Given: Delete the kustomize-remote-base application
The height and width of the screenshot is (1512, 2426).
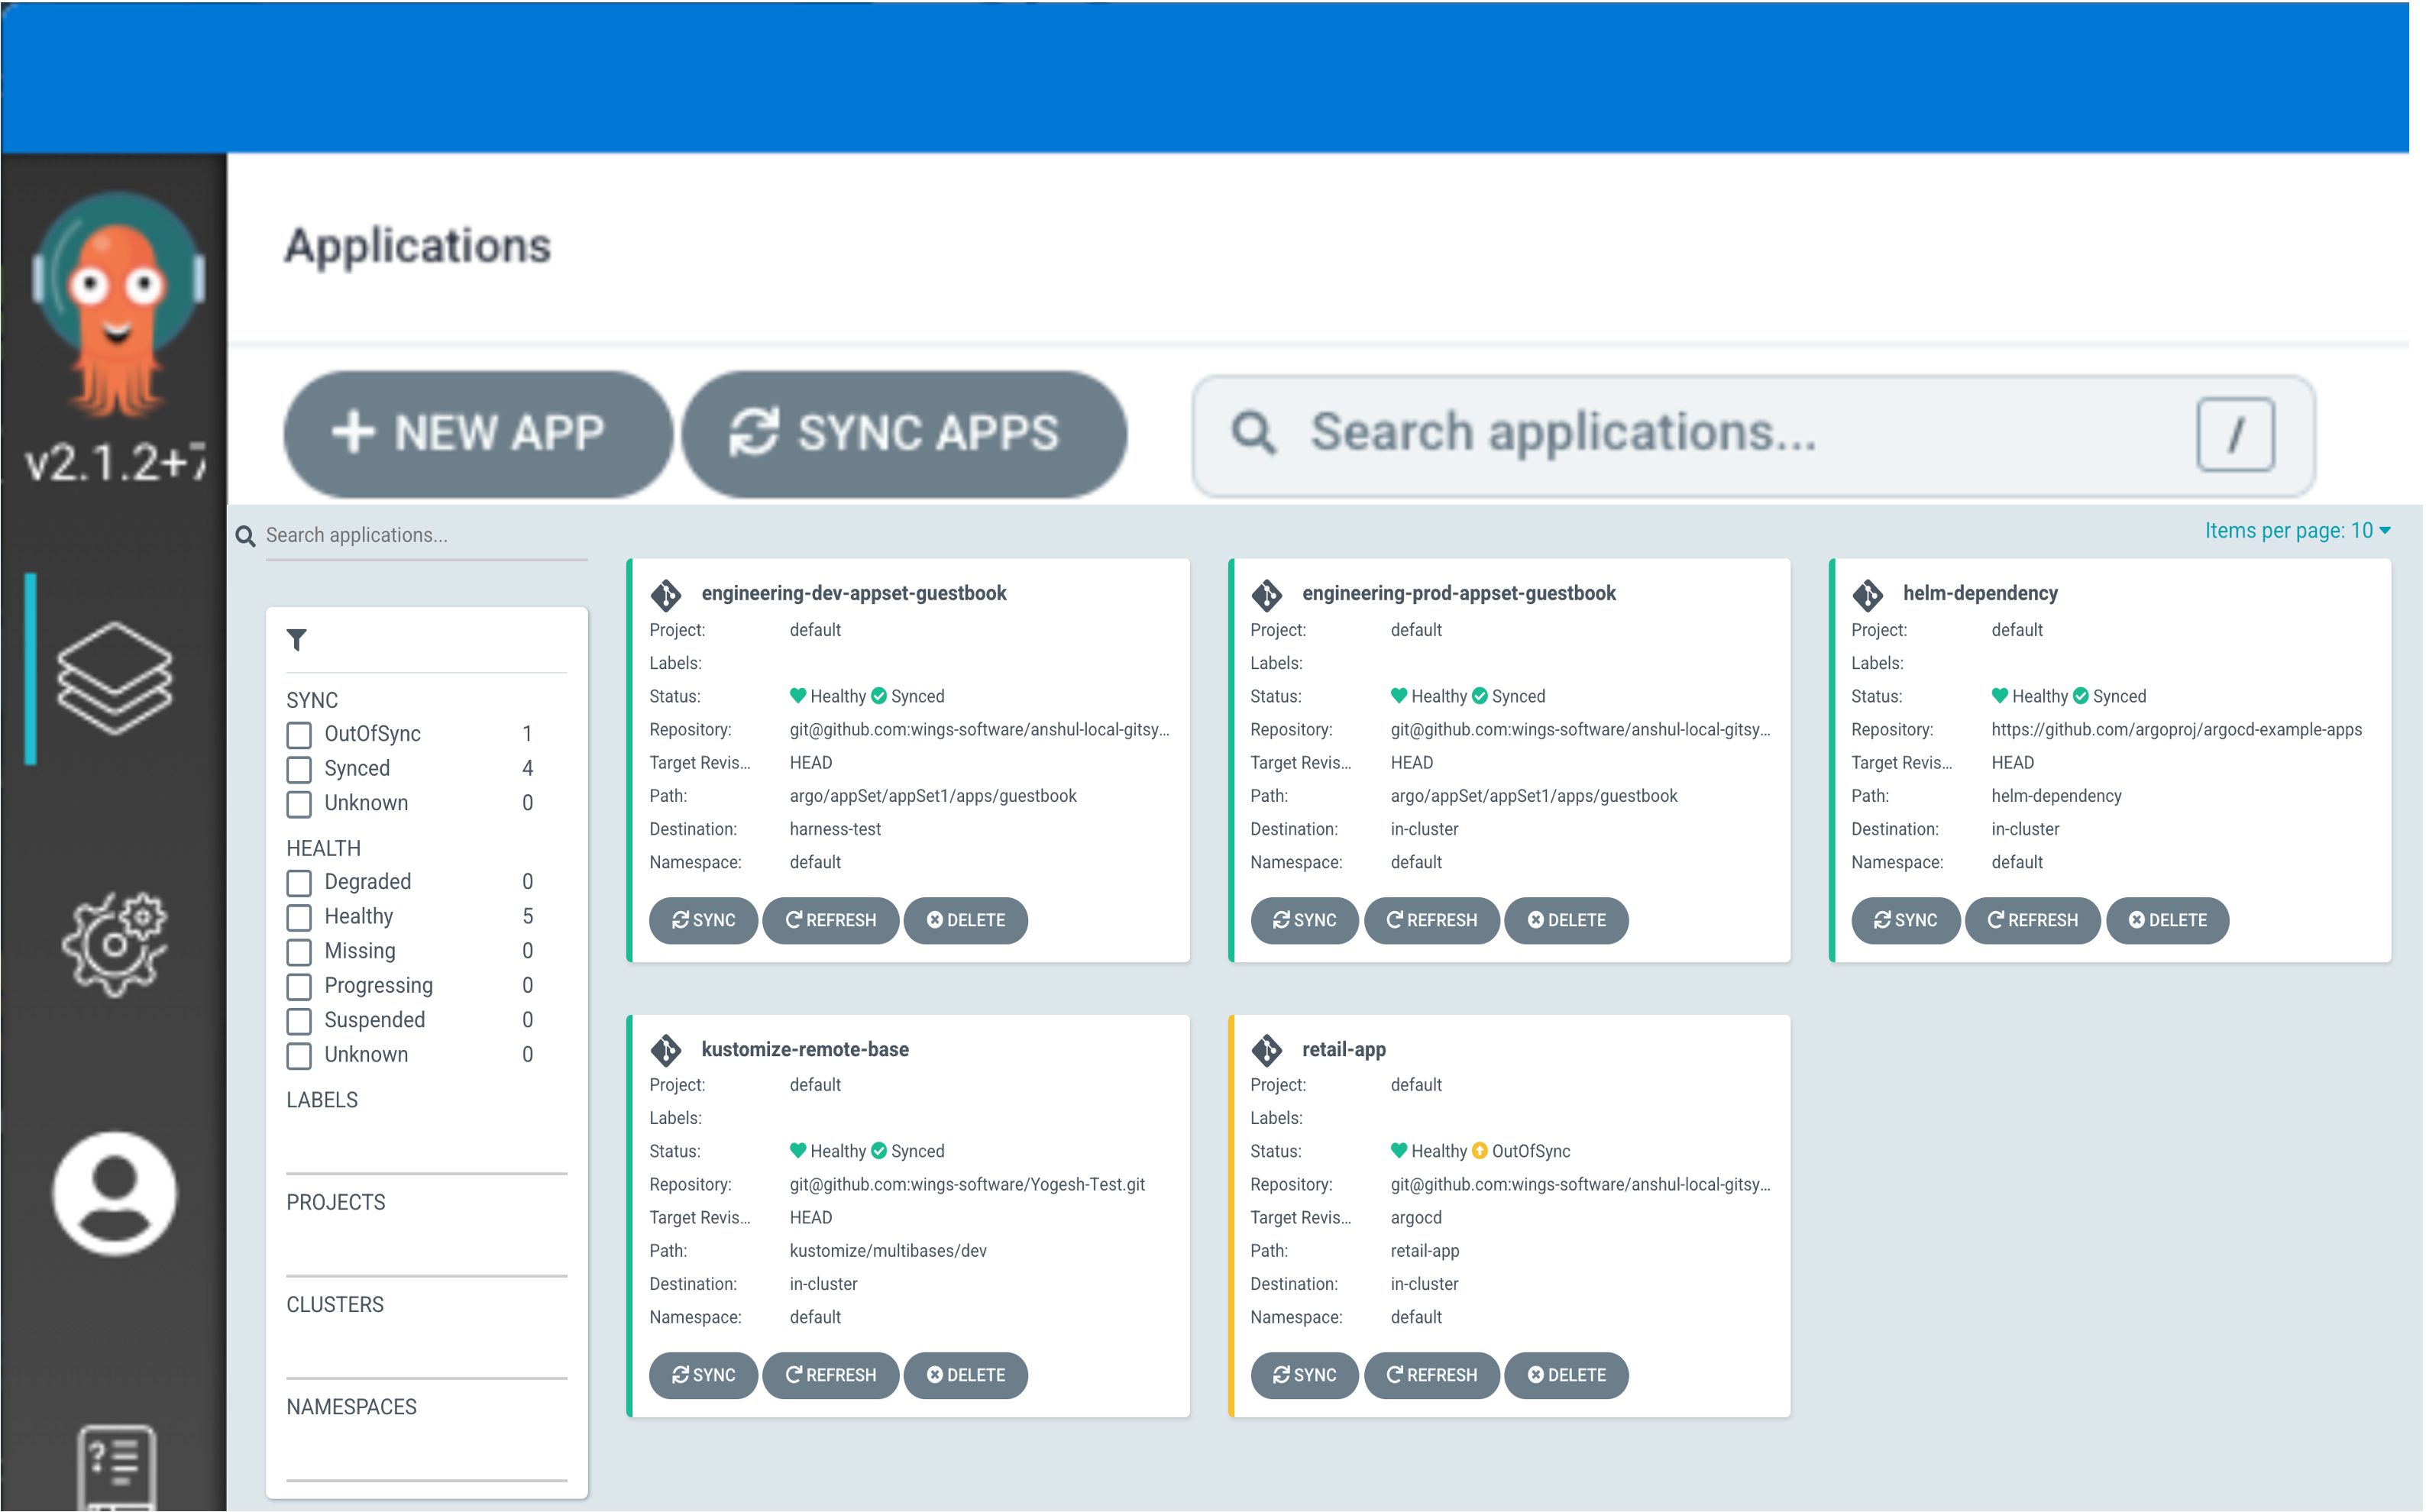Looking at the screenshot, I should [965, 1375].
